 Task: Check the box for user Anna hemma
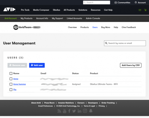coord(11,84)
